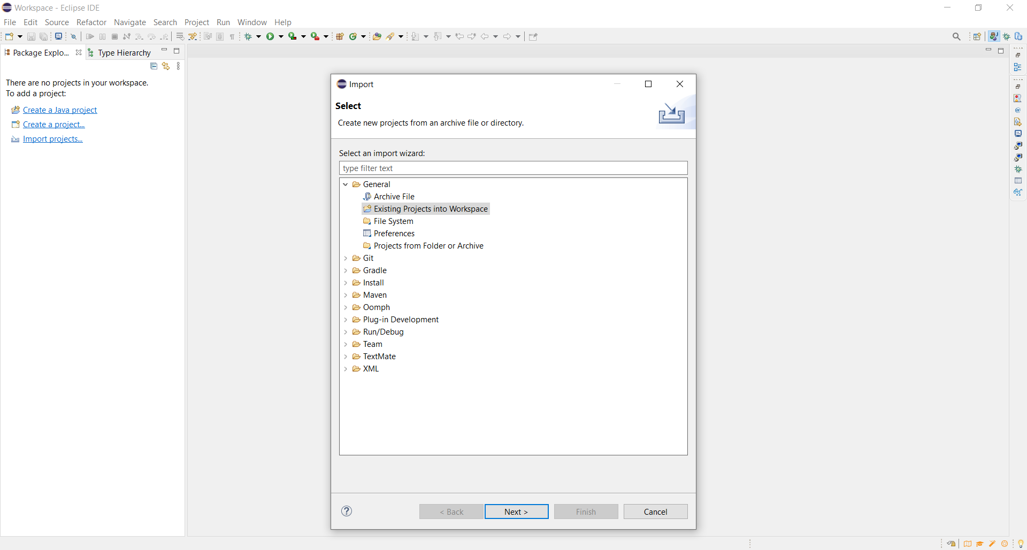The height and width of the screenshot is (550, 1027).
Task: Open the dropdown arrow next to the Debug icon
Action: coord(258,36)
